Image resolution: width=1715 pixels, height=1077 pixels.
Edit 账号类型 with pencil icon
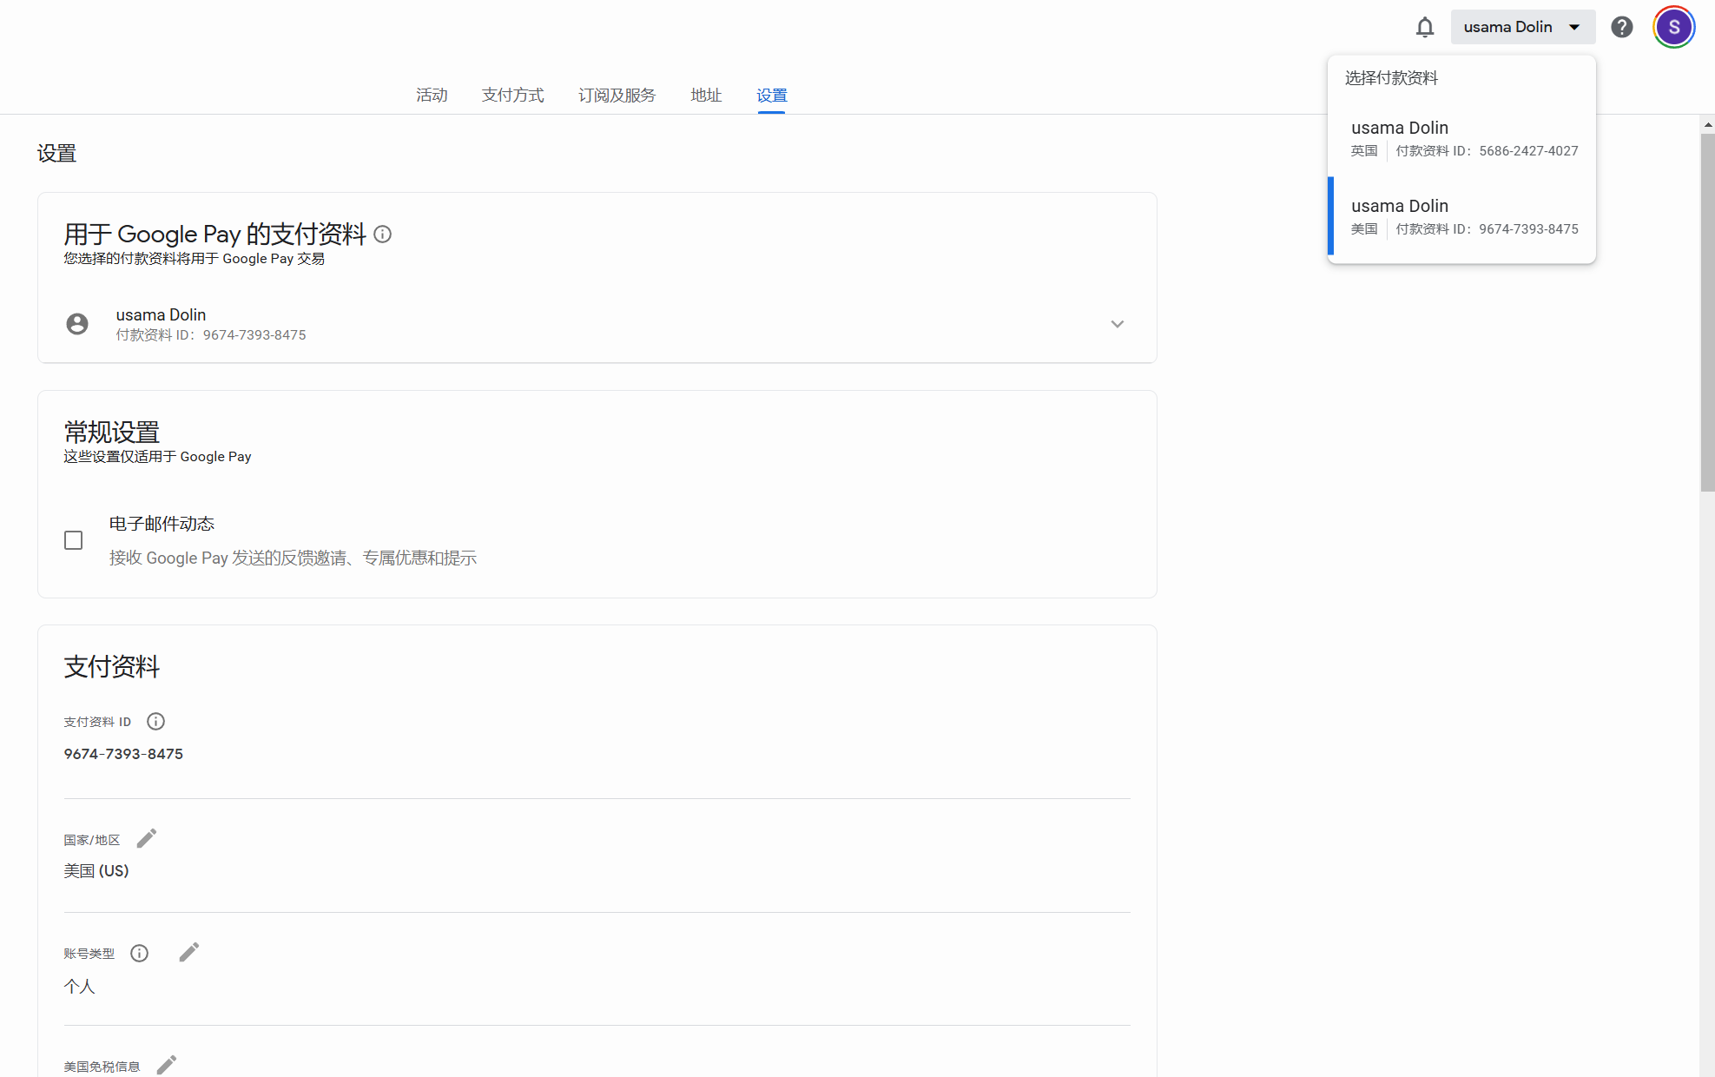point(188,953)
